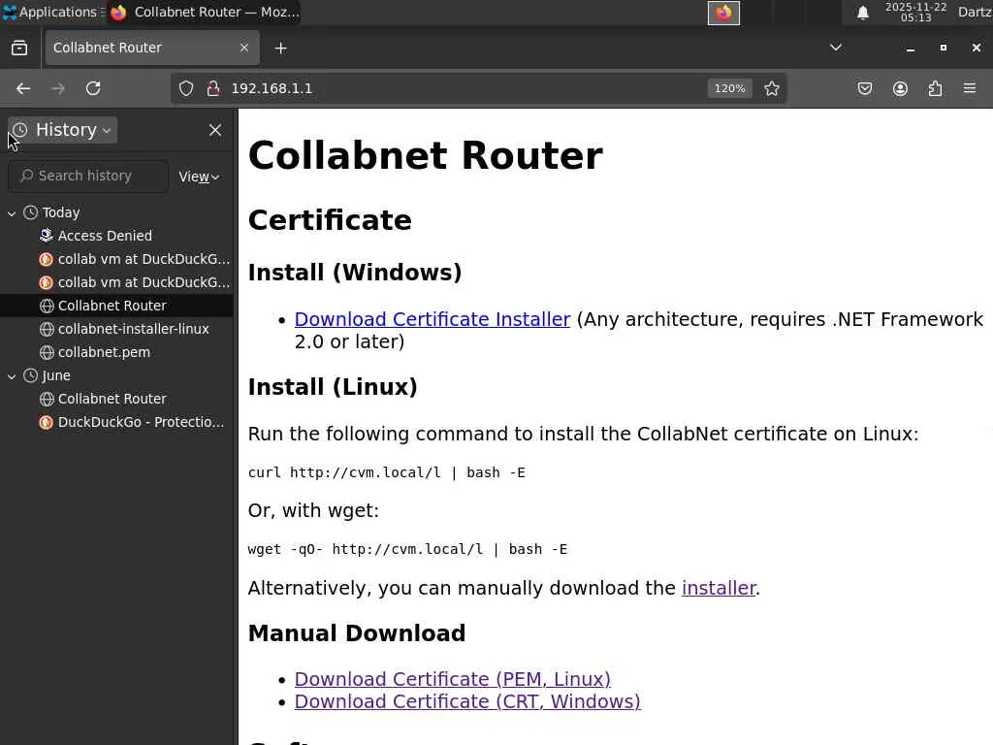The width and height of the screenshot is (993, 745).
Task: Click Download Certificate (CRT, Windows) link
Action: click(467, 702)
